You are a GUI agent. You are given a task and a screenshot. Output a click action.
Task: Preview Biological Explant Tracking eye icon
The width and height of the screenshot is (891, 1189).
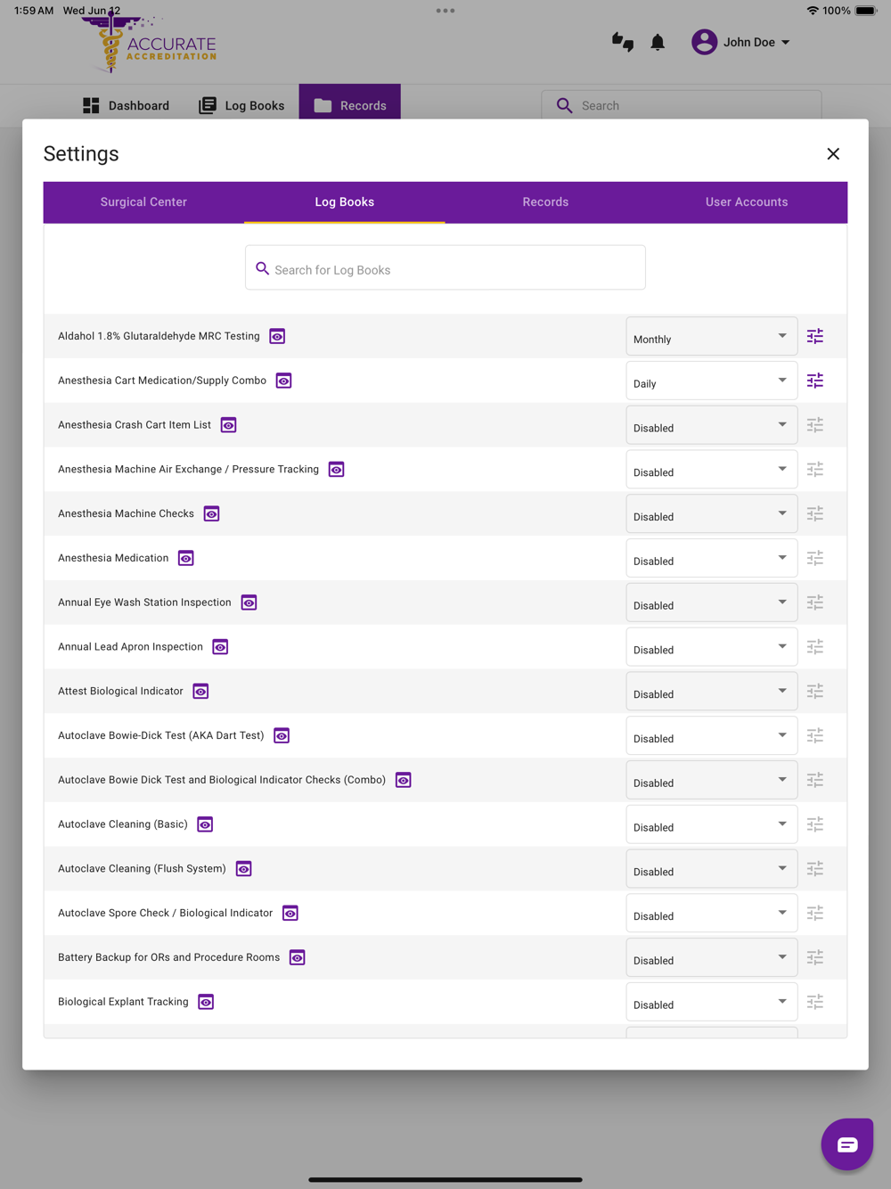coord(206,1002)
